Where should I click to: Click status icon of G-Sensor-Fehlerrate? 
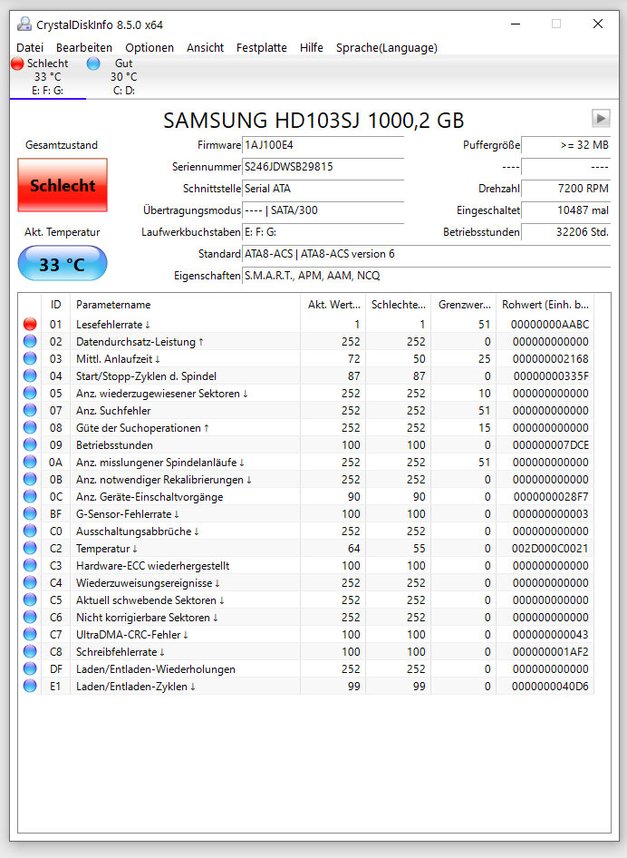[30, 514]
